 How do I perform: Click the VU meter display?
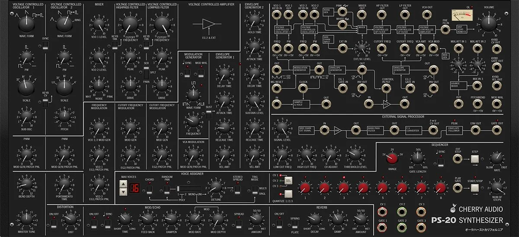(462, 15)
